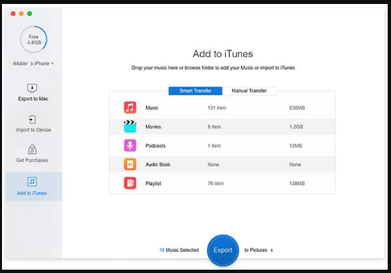Select Add to iTunes sidebar icon
Viewport: 391px width, 273px height.
click(32, 182)
